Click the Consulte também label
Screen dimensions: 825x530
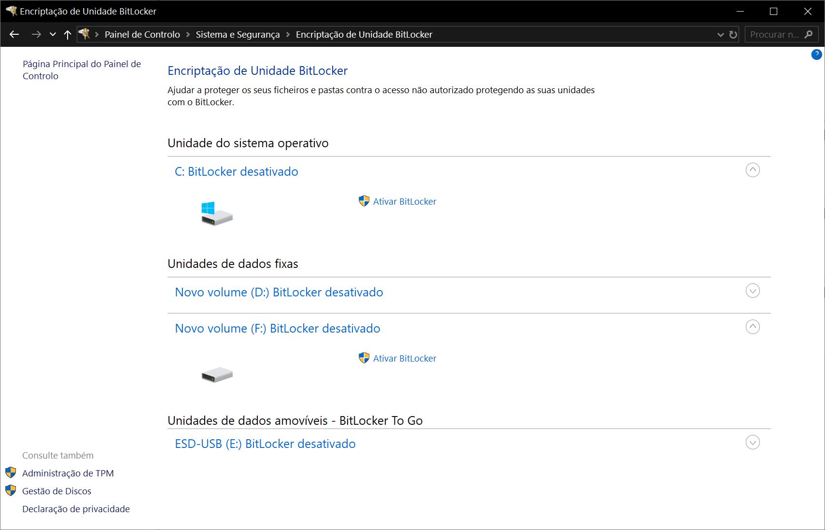click(58, 455)
